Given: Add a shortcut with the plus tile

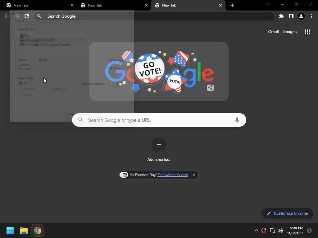Looking at the screenshot, I should pyautogui.click(x=159, y=145).
